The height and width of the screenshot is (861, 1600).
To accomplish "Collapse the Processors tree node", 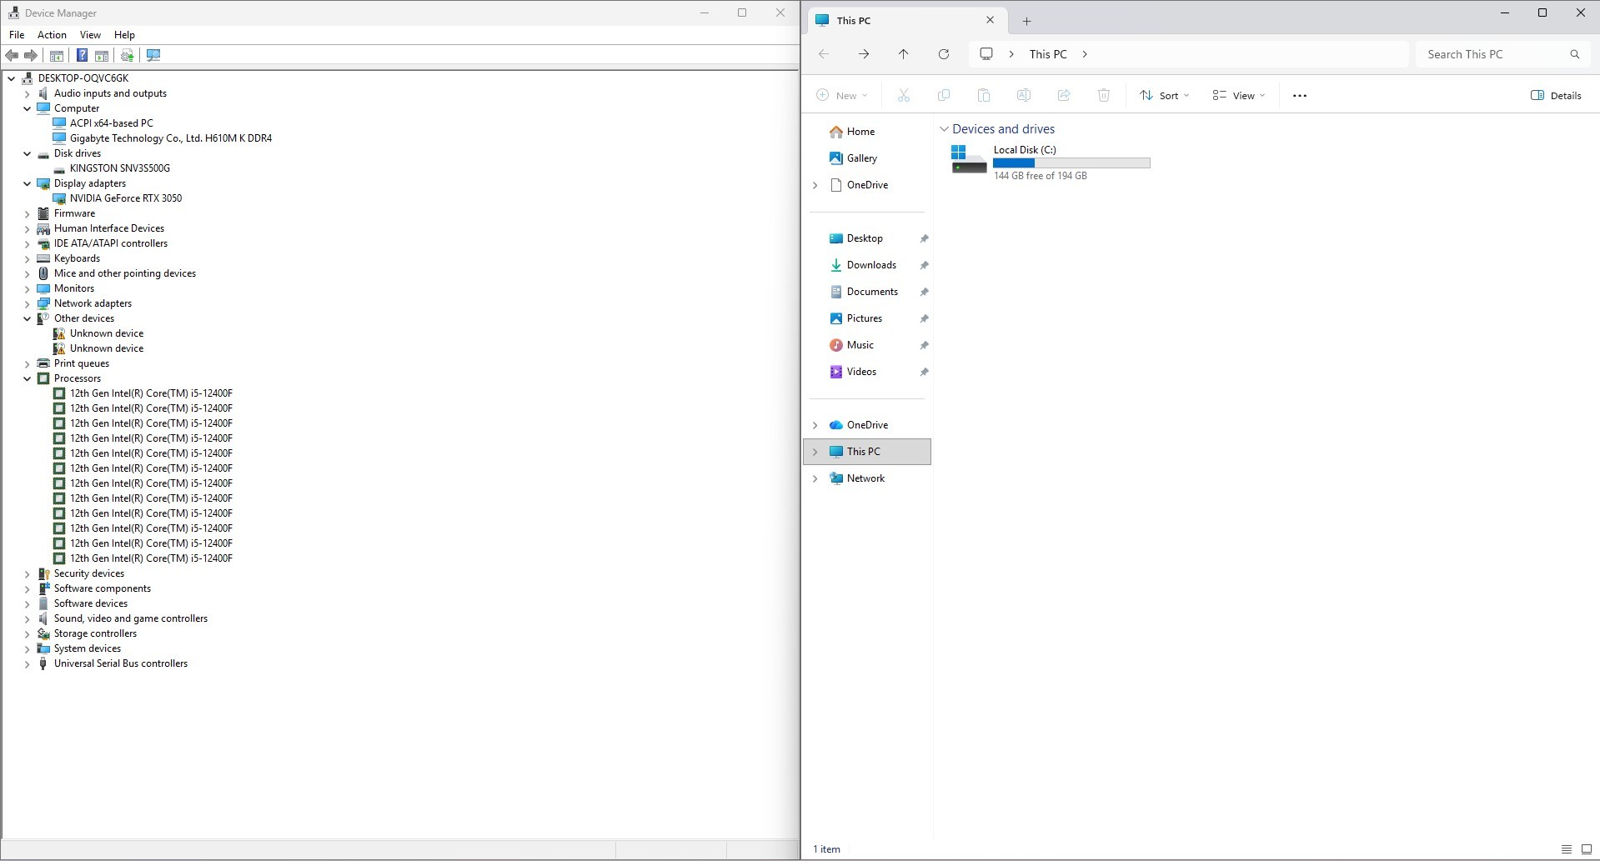I will pos(28,378).
